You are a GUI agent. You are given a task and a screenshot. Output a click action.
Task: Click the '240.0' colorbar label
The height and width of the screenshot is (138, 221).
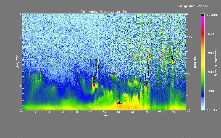tap(211, 34)
